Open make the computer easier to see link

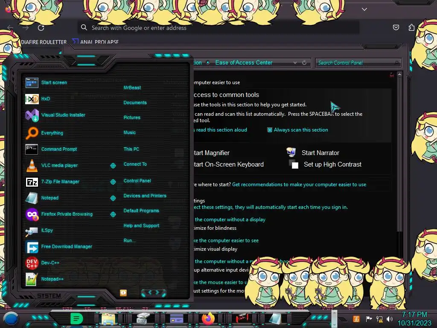point(226,241)
